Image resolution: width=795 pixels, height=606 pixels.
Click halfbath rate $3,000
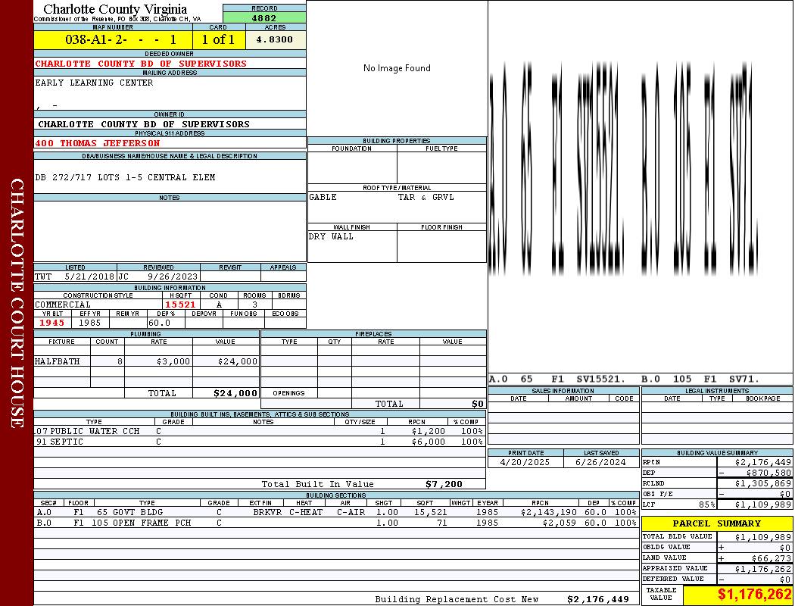coord(173,361)
